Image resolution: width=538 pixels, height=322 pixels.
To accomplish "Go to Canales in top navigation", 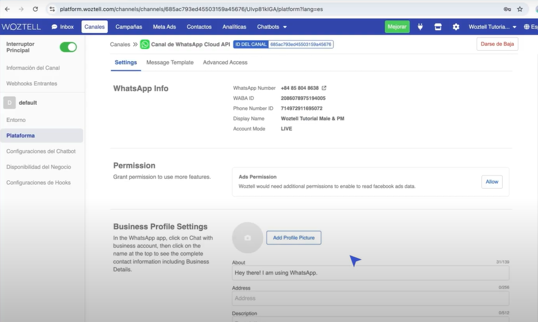I will (x=95, y=27).
